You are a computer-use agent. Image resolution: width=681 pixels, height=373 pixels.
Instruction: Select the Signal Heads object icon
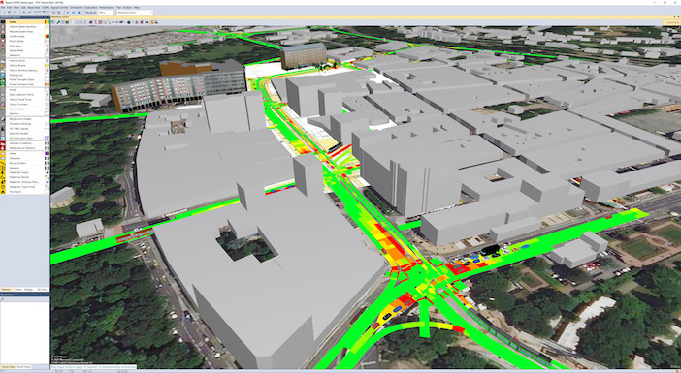click(x=3, y=50)
